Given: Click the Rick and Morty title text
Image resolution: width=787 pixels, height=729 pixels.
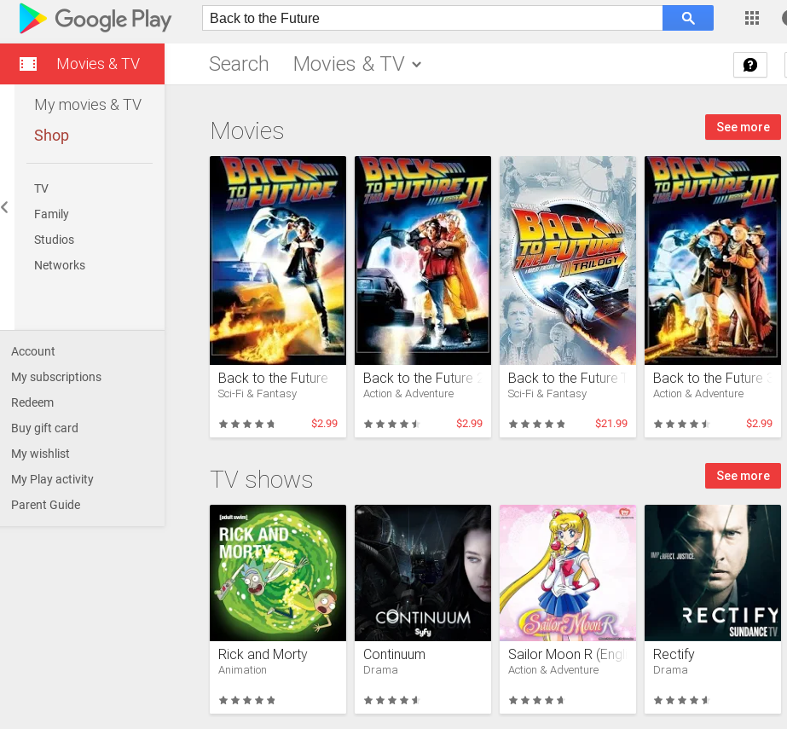Looking at the screenshot, I should 263,654.
